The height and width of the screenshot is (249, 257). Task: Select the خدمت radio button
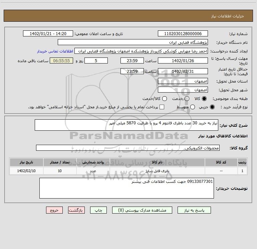coord(187,99)
